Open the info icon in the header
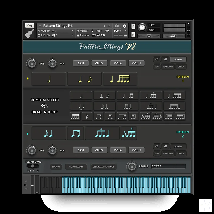Screen dimensions: 214x214 pos(124,26)
